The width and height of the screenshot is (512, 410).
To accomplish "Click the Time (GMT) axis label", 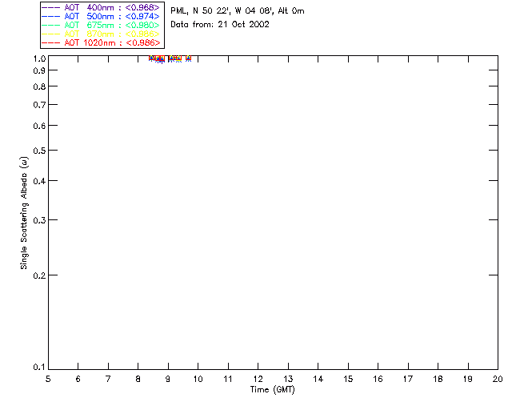I will (272, 390).
